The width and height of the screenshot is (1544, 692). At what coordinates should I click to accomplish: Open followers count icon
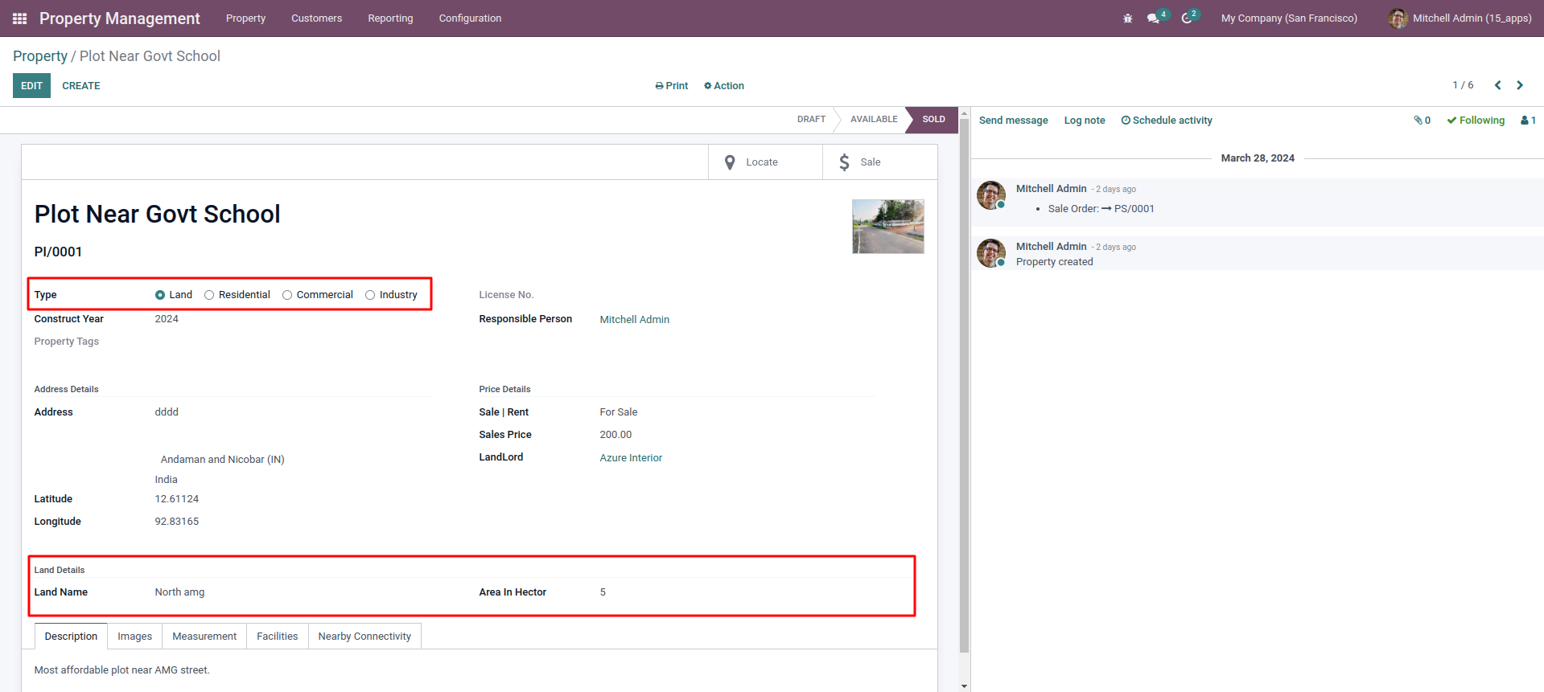1528,121
